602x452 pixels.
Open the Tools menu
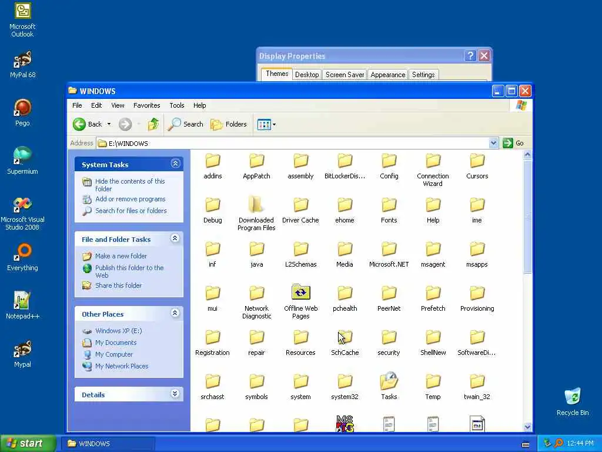176,105
